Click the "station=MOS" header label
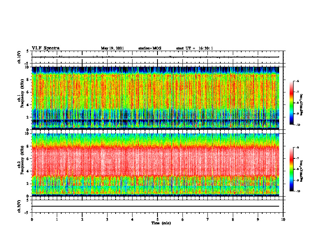The height and width of the screenshot is (246, 319). pyautogui.click(x=150, y=48)
